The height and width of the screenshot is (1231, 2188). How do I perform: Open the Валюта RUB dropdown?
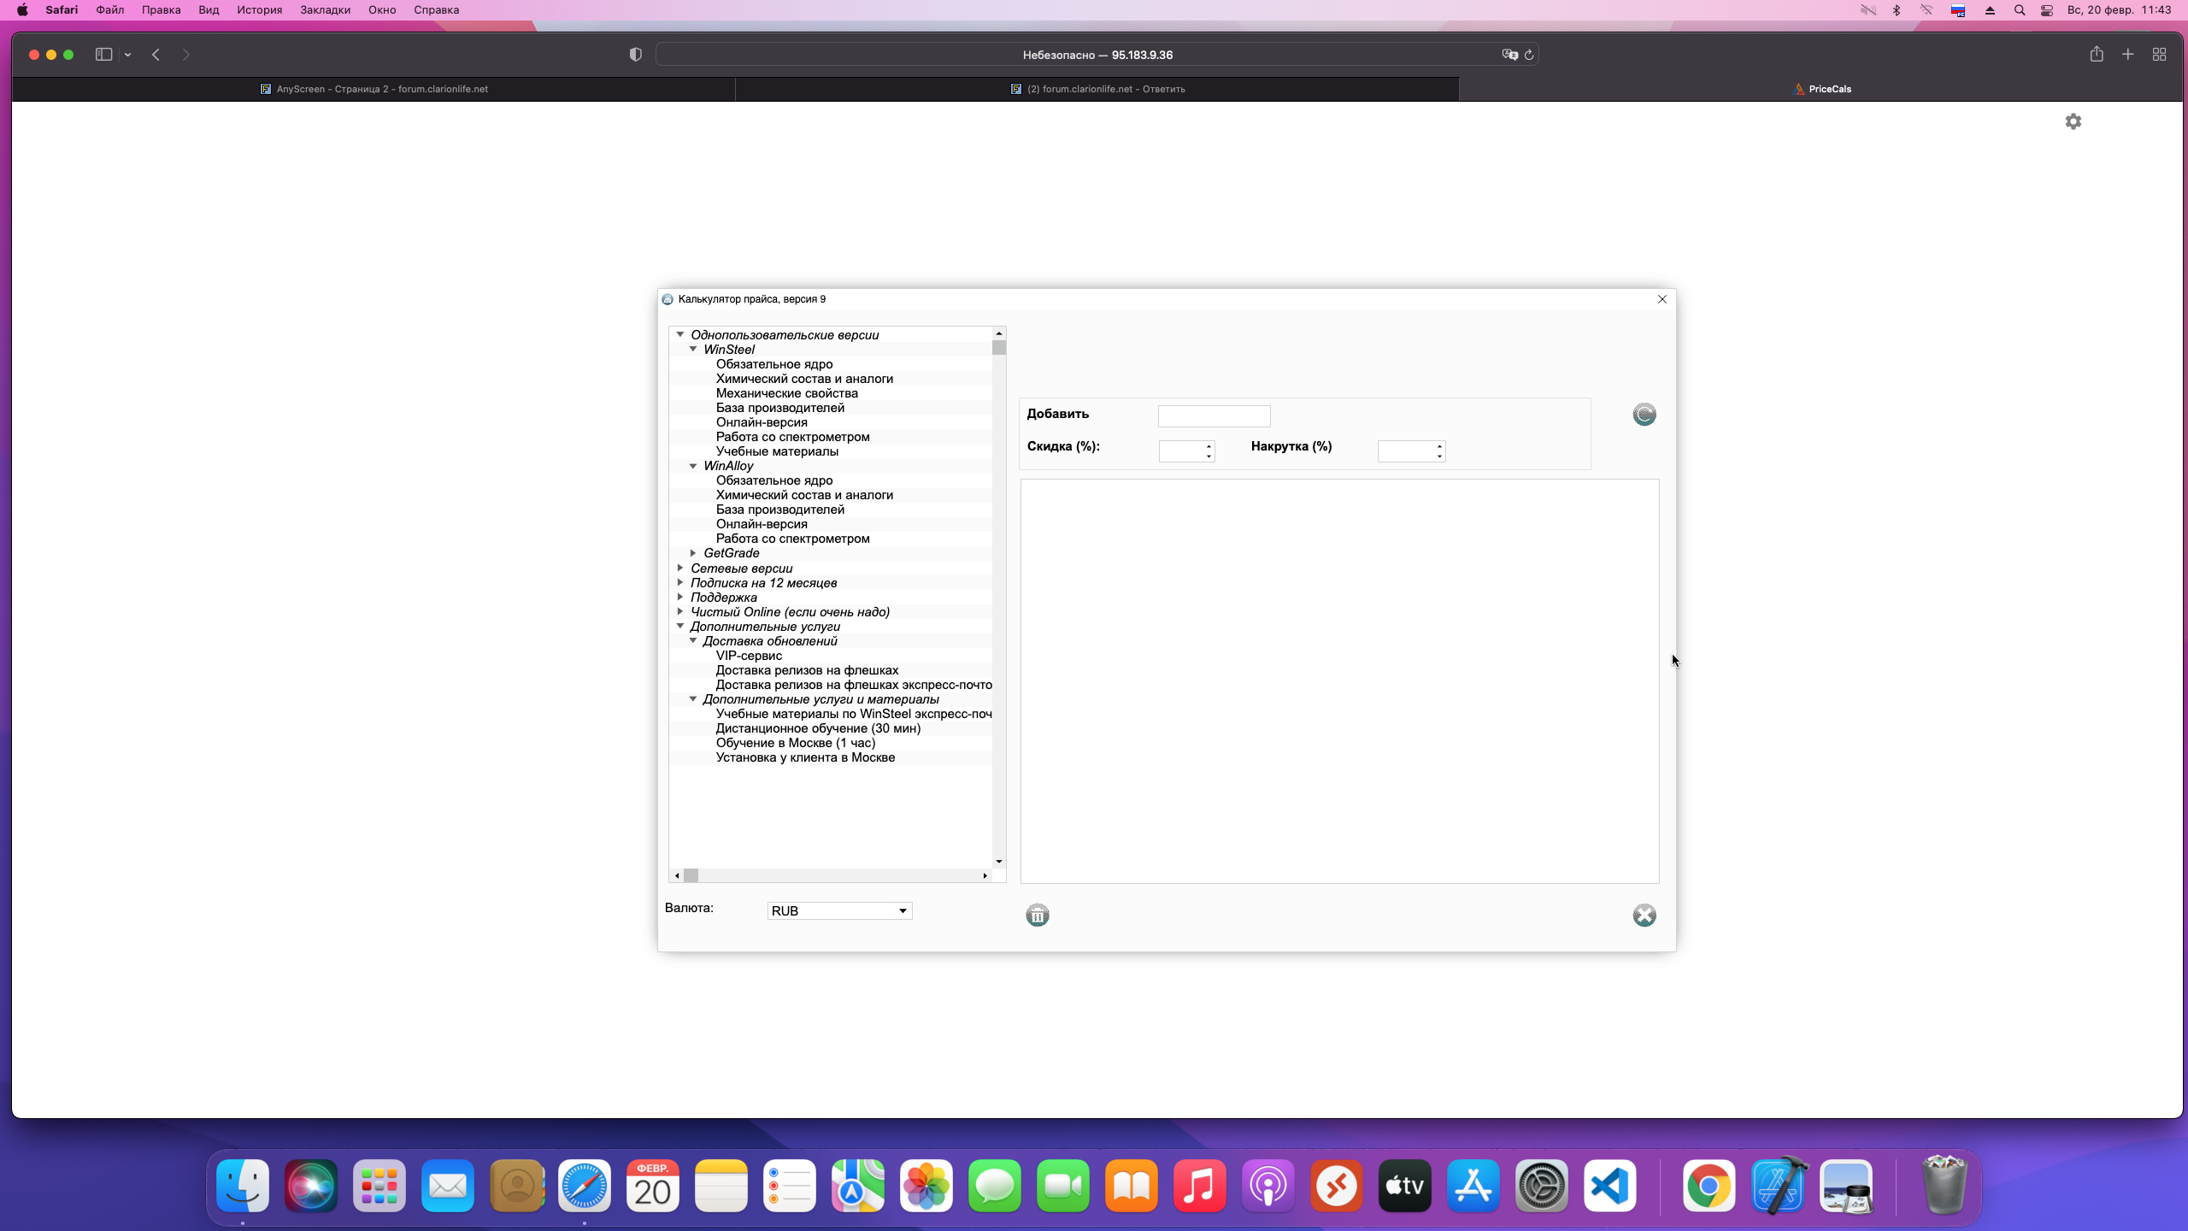(902, 911)
